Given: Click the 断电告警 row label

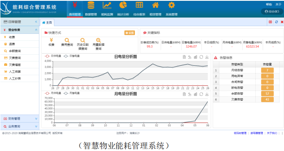Looking at the screenshot, I should tap(237, 88).
